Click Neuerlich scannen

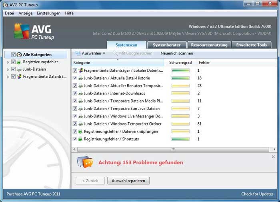pos(177,53)
